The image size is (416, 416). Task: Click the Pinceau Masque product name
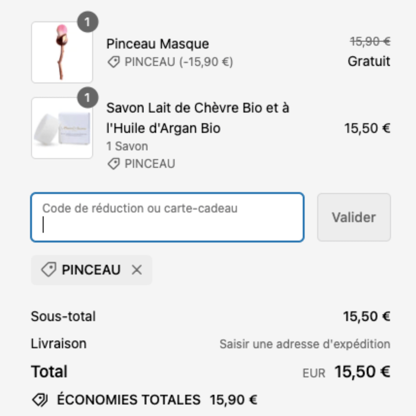pyautogui.click(x=158, y=44)
